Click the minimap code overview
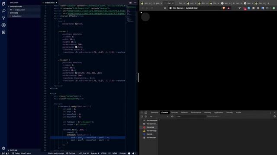The image size is (277, 155). 131,14
